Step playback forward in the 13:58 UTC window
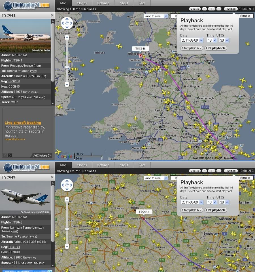The height and width of the screenshot is (272, 255). click(x=219, y=171)
